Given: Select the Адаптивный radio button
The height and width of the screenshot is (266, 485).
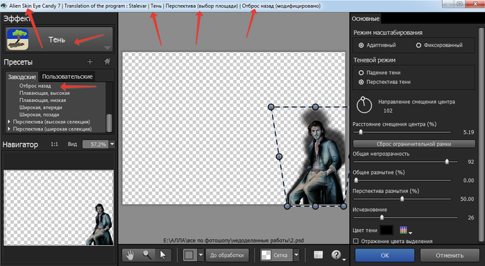Looking at the screenshot, I should click(x=361, y=45).
